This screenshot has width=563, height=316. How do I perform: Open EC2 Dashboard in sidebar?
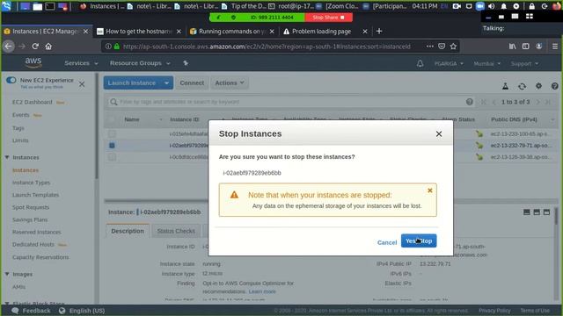point(33,102)
